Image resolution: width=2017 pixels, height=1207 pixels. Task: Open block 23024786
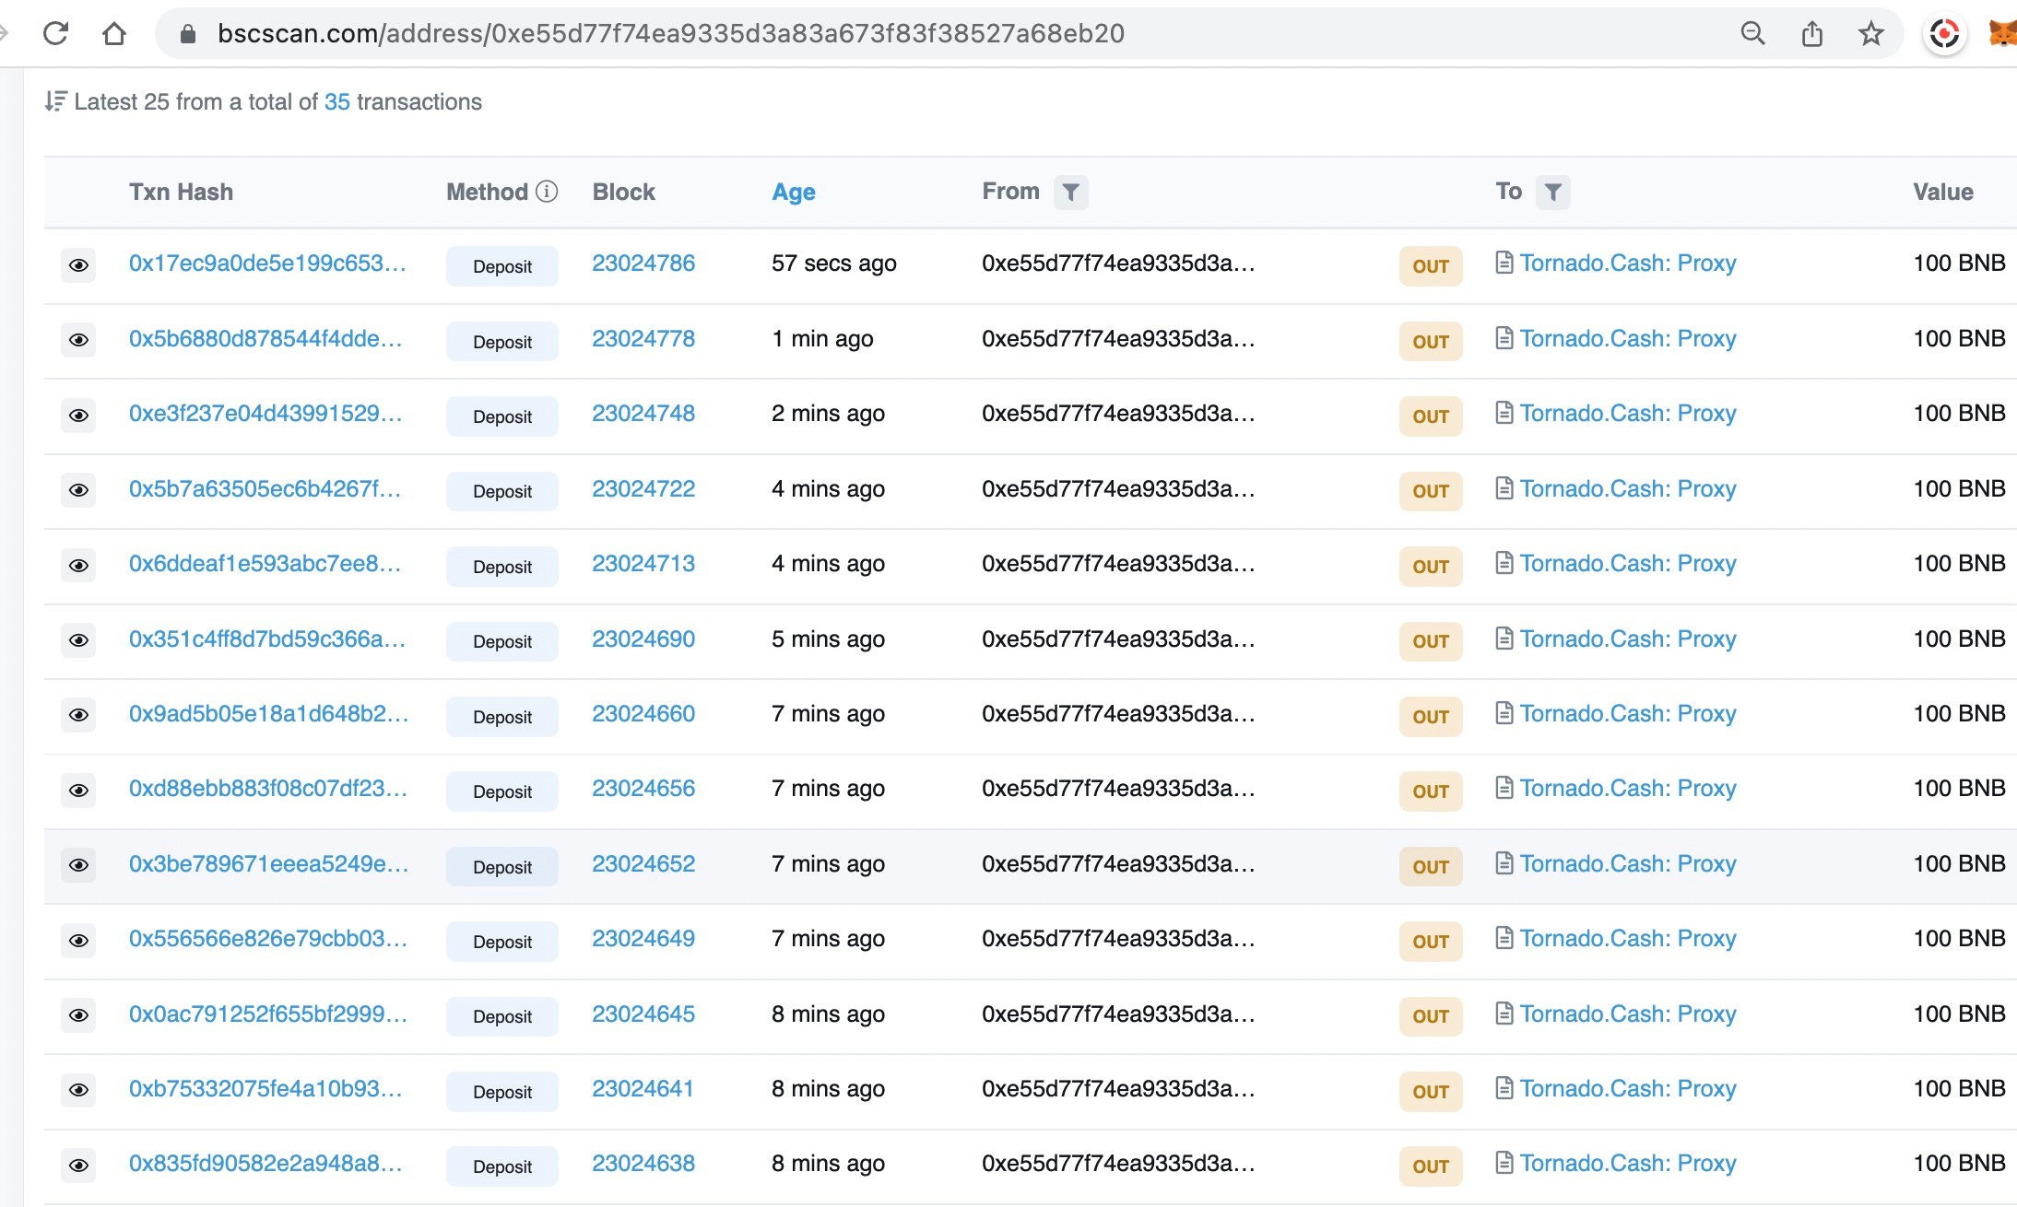click(x=643, y=263)
